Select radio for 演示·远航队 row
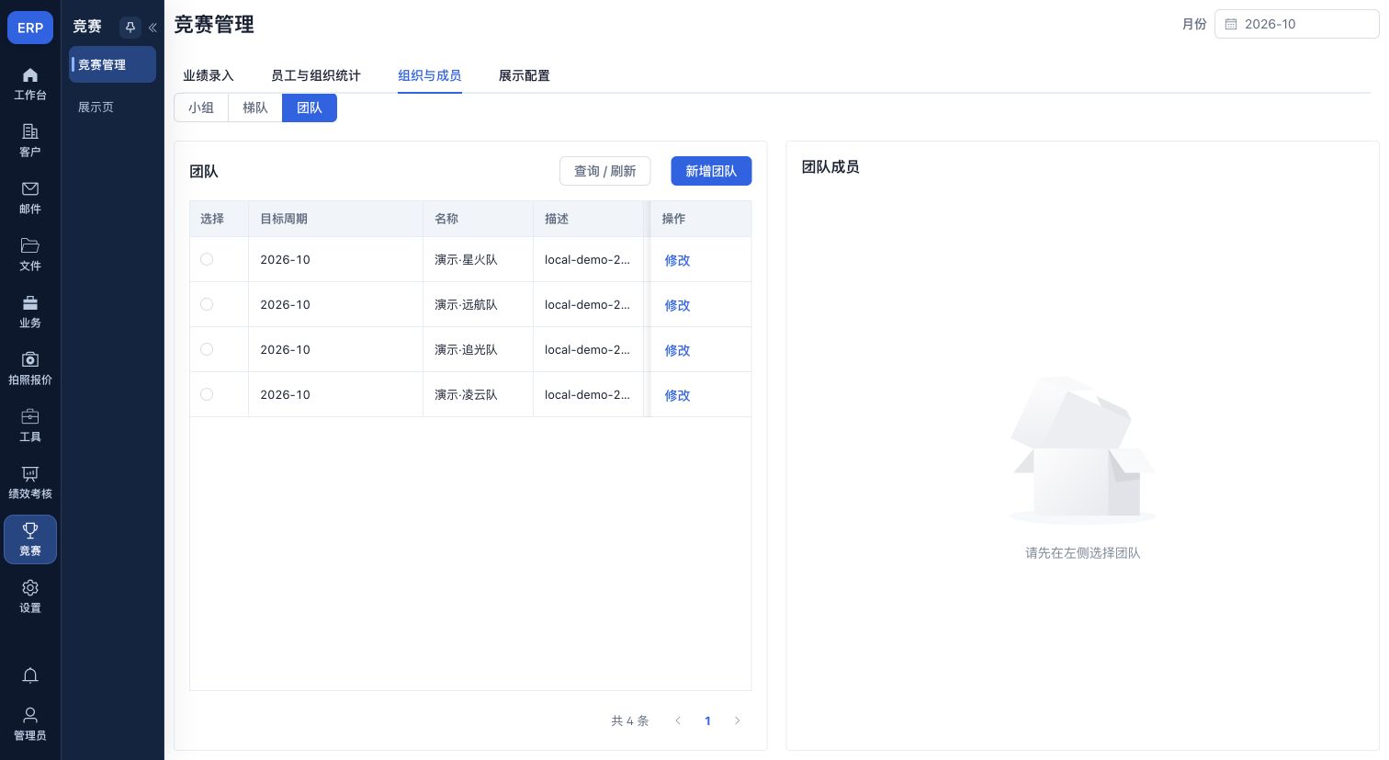The image size is (1389, 760). [207, 304]
